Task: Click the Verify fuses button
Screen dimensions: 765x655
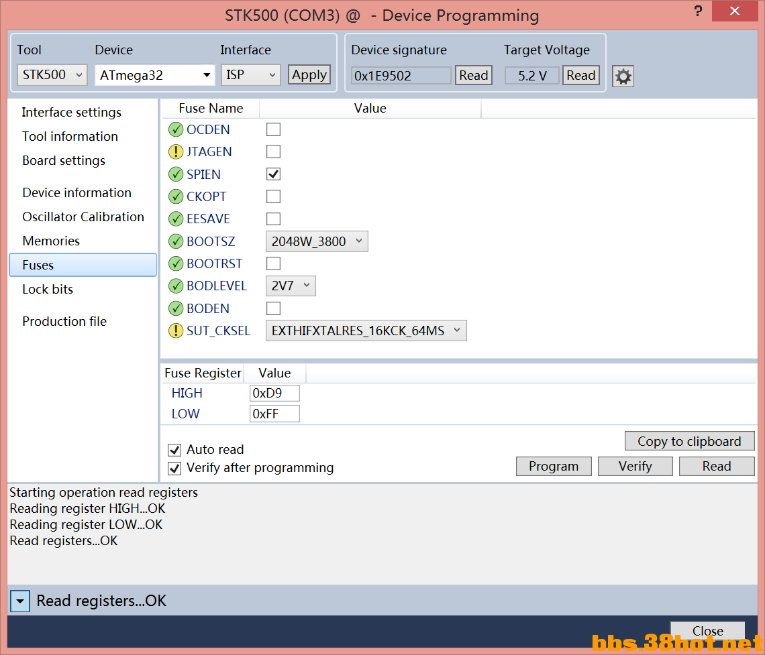Action: pos(635,467)
